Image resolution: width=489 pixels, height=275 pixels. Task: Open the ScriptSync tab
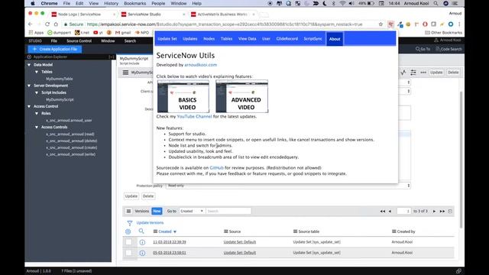313,39
